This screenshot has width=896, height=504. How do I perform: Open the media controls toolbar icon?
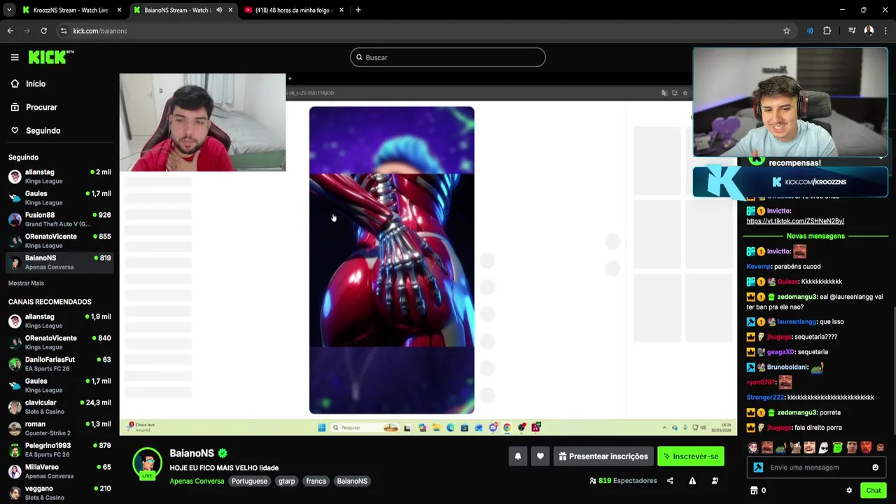click(x=852, y=31)
